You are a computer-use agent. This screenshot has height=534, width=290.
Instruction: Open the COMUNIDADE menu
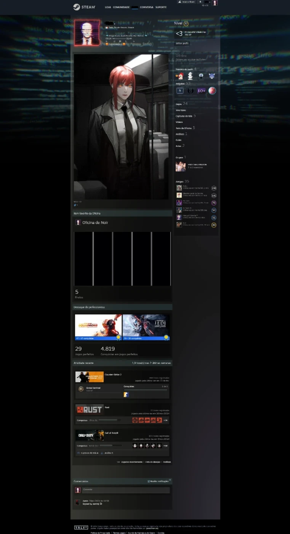click(x=121, y=7)
